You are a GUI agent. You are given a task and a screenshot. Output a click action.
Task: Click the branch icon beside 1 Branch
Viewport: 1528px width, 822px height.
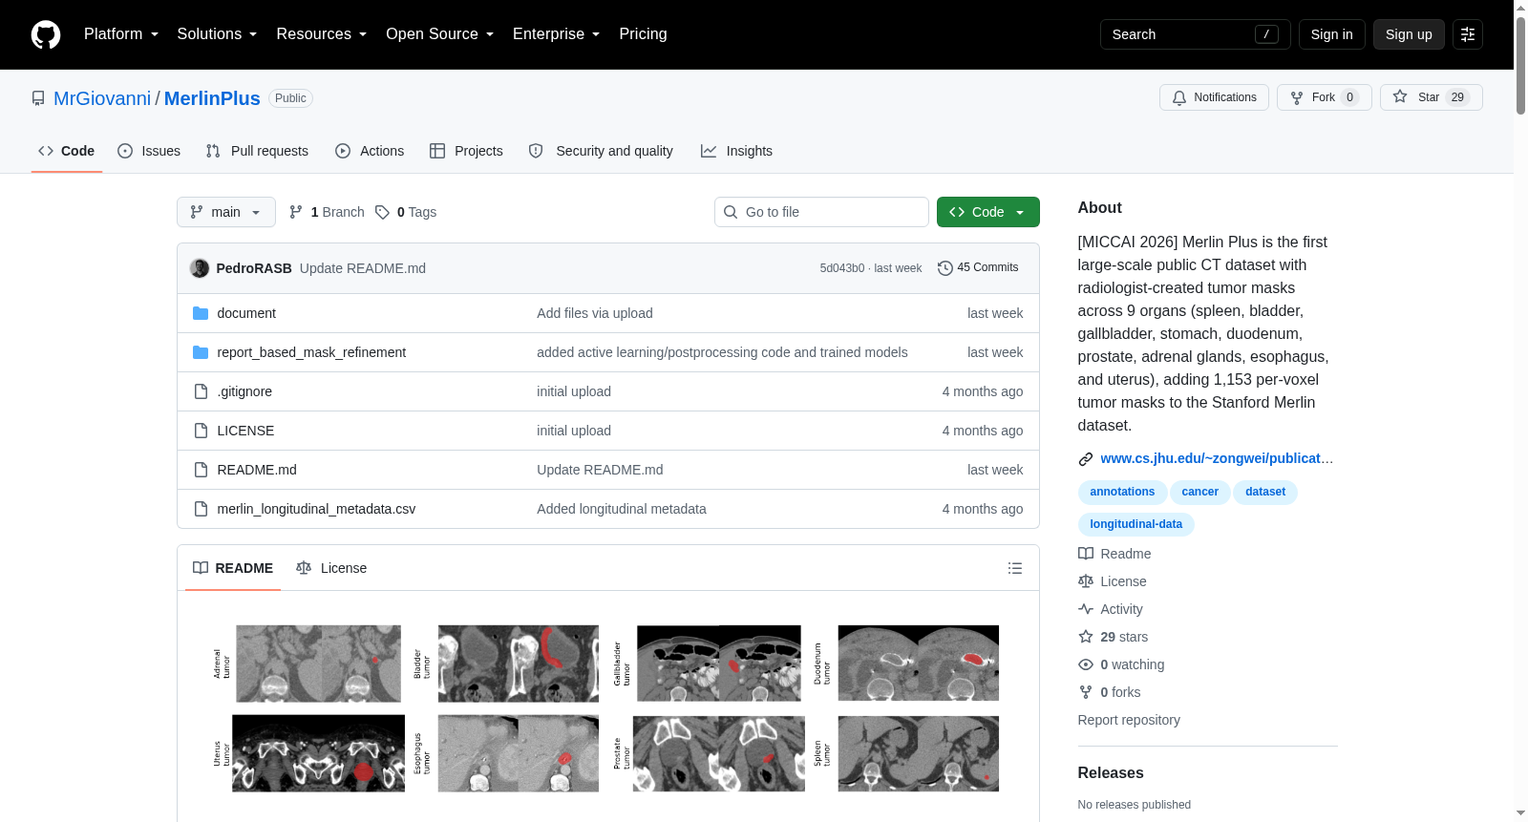296,212
